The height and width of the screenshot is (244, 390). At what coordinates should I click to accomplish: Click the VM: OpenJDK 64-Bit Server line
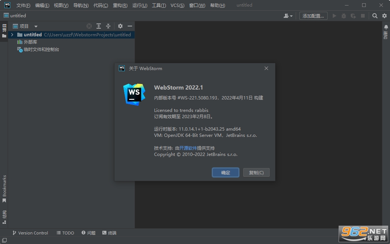pos(205,135)
